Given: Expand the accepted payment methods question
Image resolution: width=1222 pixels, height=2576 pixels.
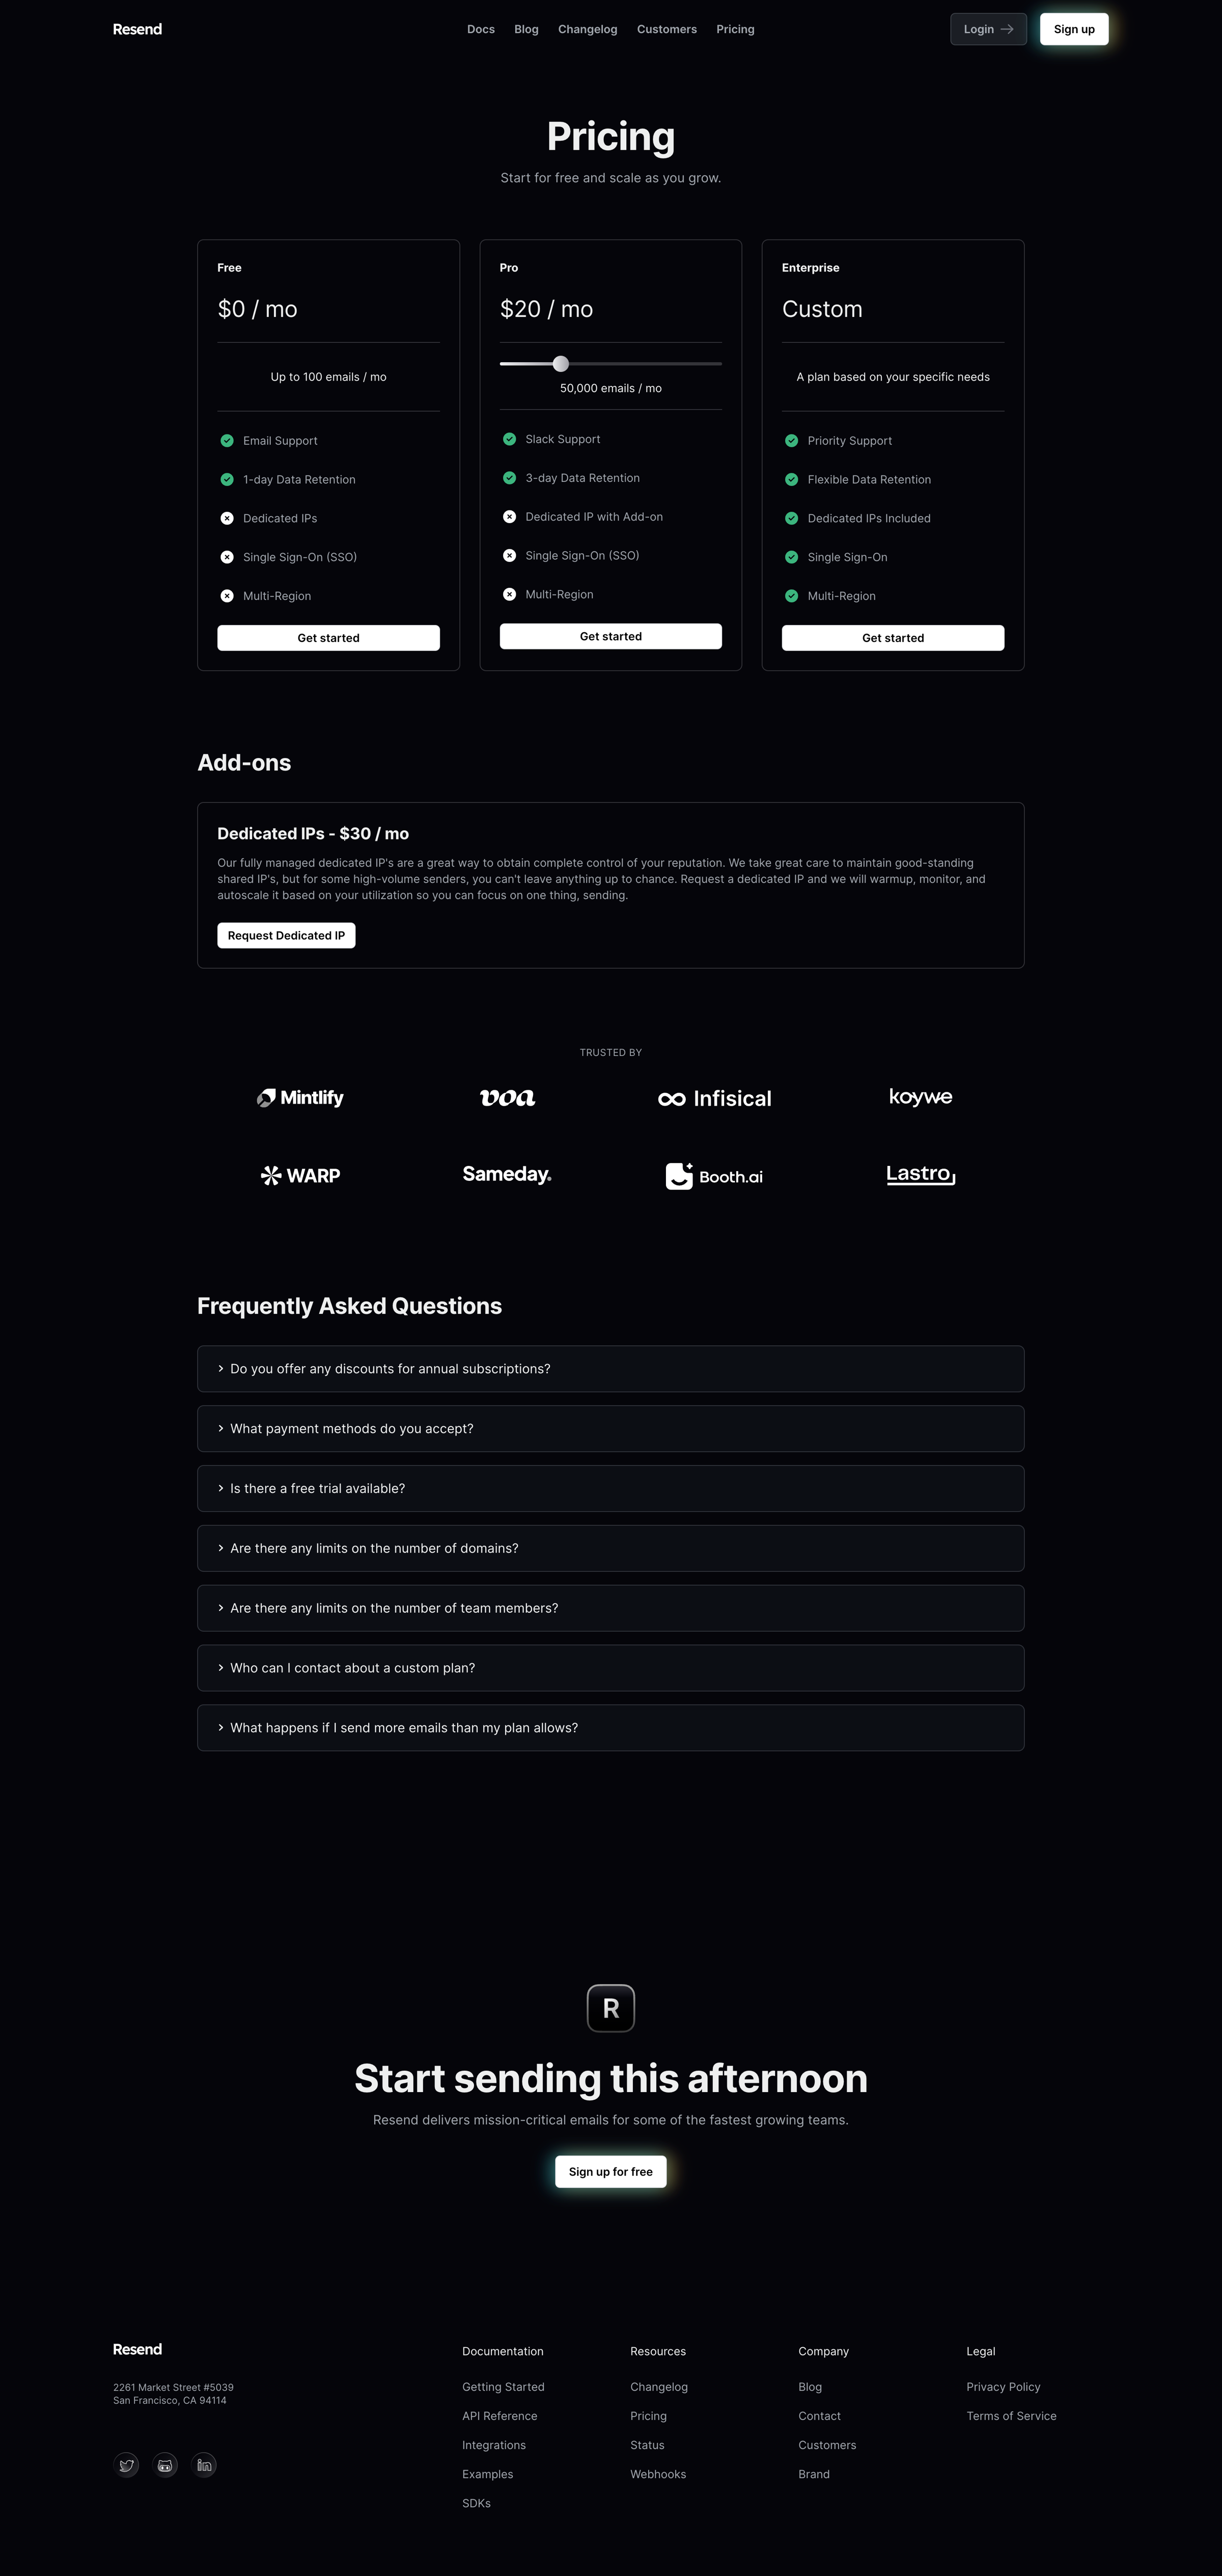Looking at the screenshot, I should 610,1429.
